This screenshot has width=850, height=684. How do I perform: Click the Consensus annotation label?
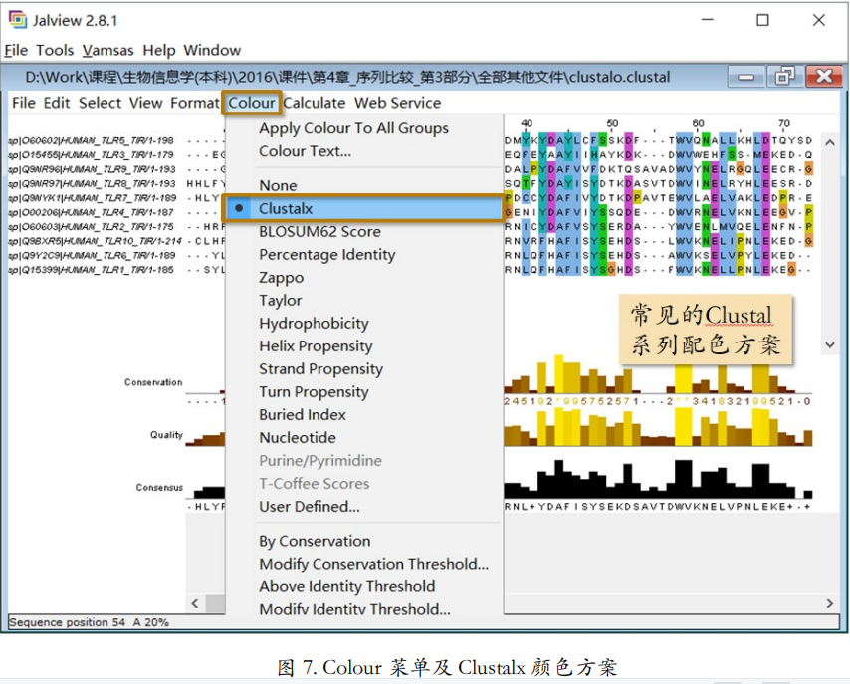click(x=159, y=488)
